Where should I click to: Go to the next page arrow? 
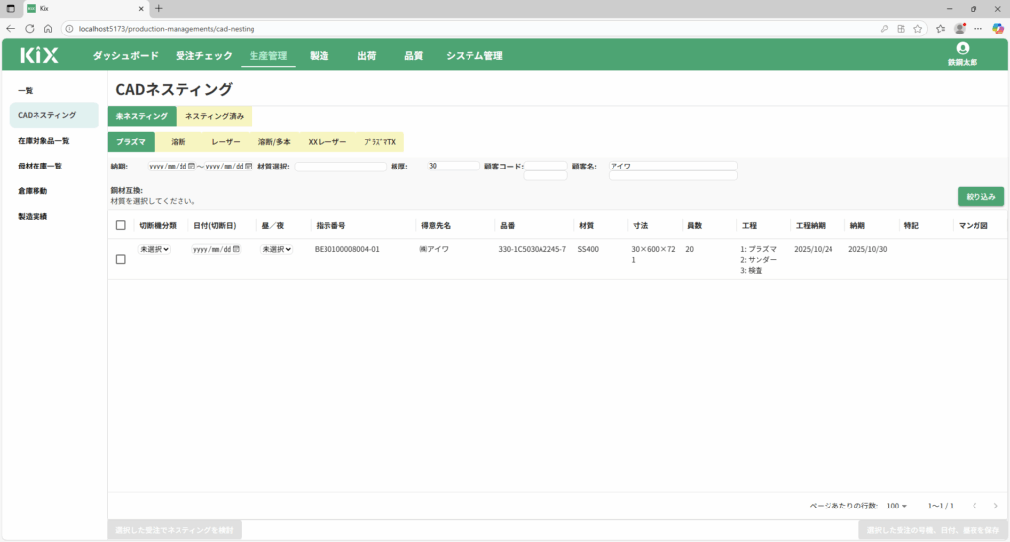click(x=996, y=506)
